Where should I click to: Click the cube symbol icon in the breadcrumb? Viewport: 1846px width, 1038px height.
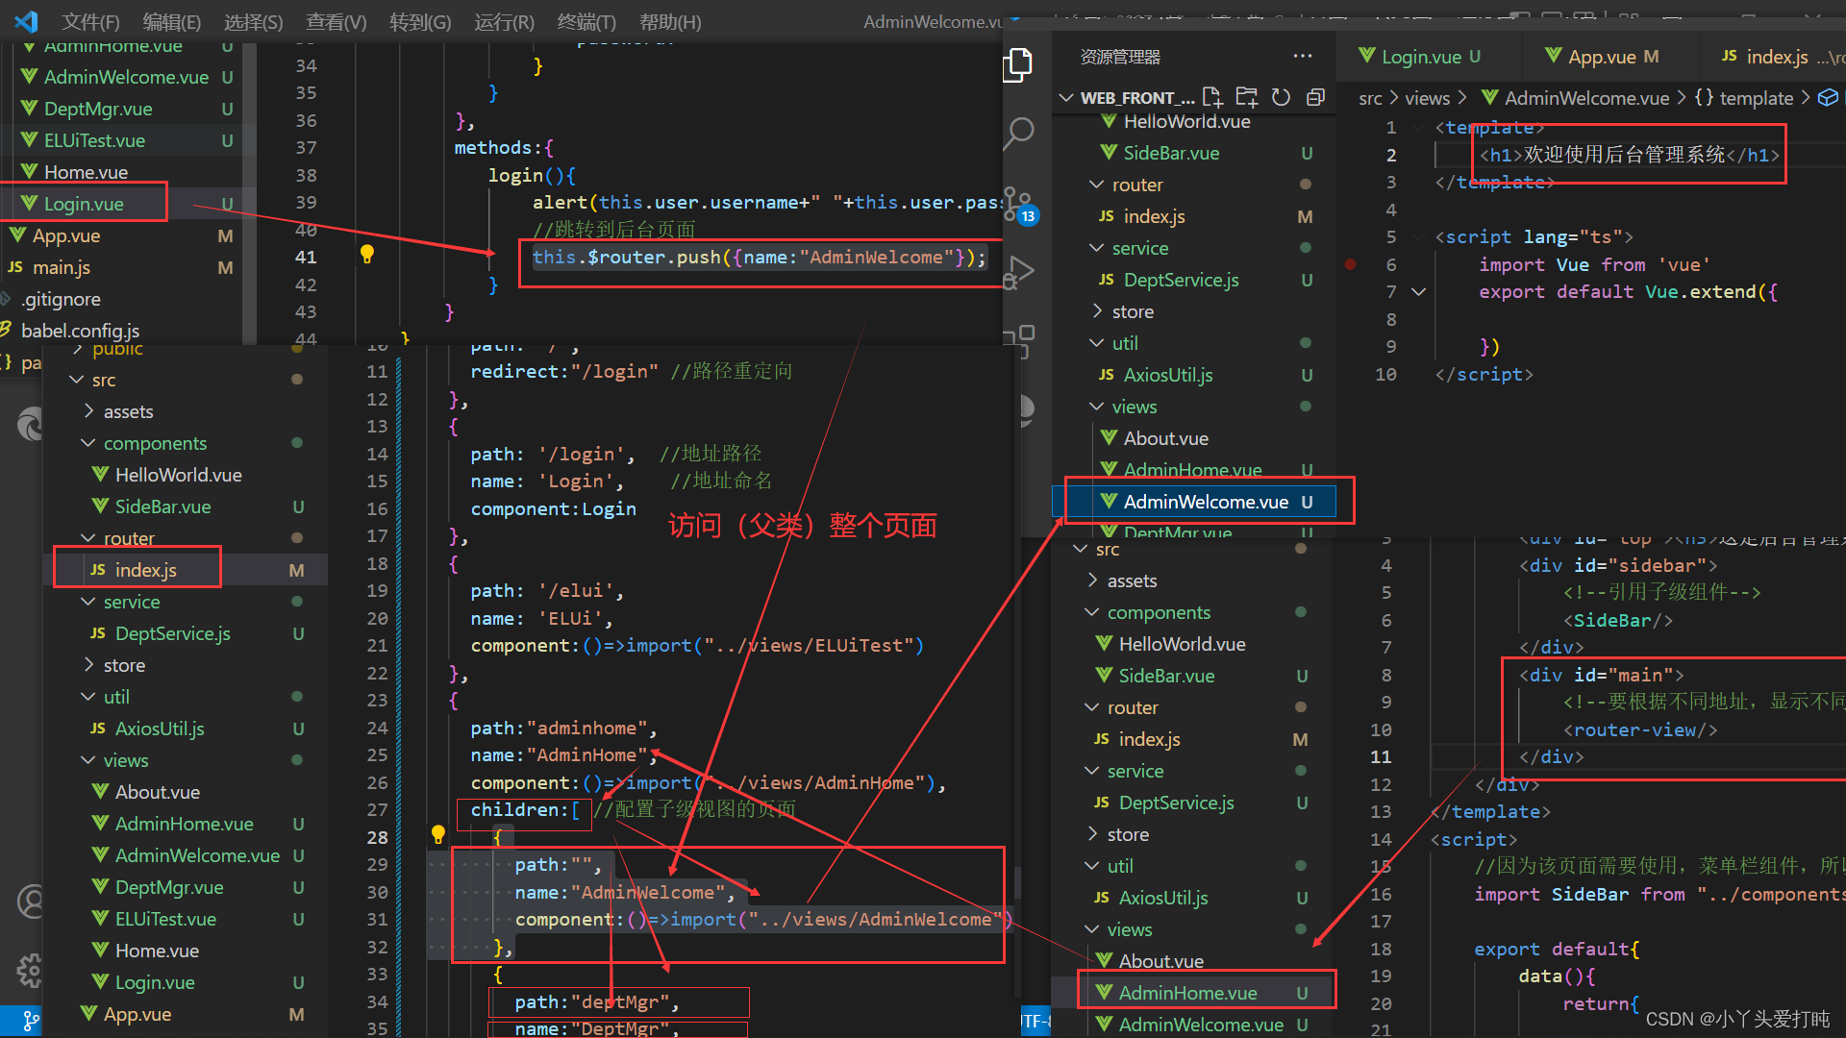(1828, 98)
